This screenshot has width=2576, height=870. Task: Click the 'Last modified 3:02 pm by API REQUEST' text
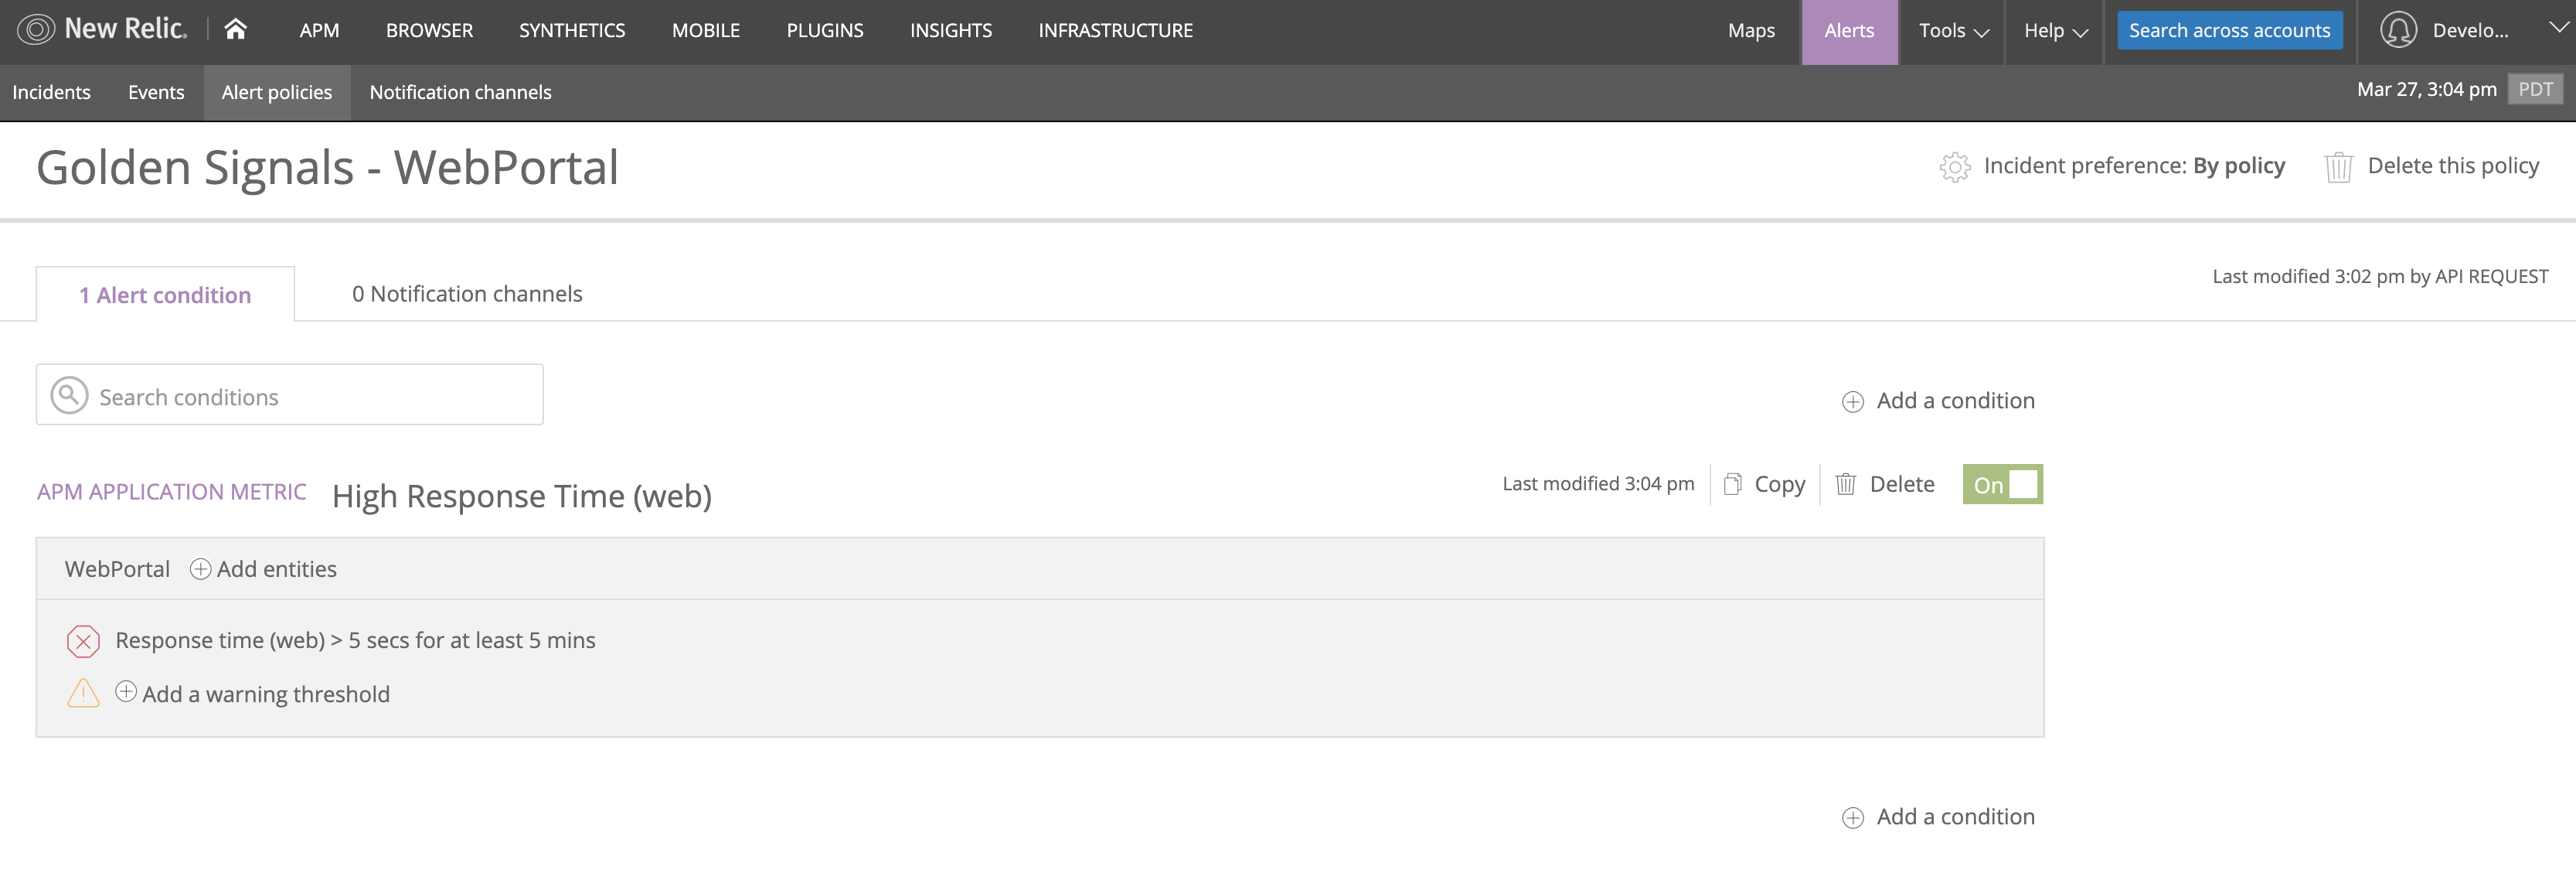click(2380, 276)
